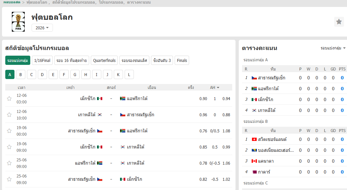
Task: Select group J button
Action: pyautogui.click(x=107, y=75)
